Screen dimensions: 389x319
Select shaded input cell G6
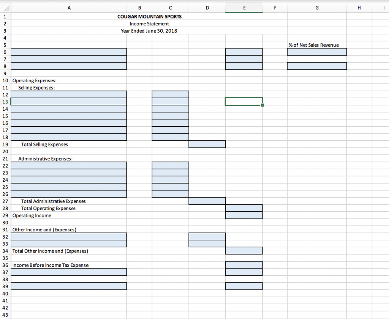(x=317, y=52)
